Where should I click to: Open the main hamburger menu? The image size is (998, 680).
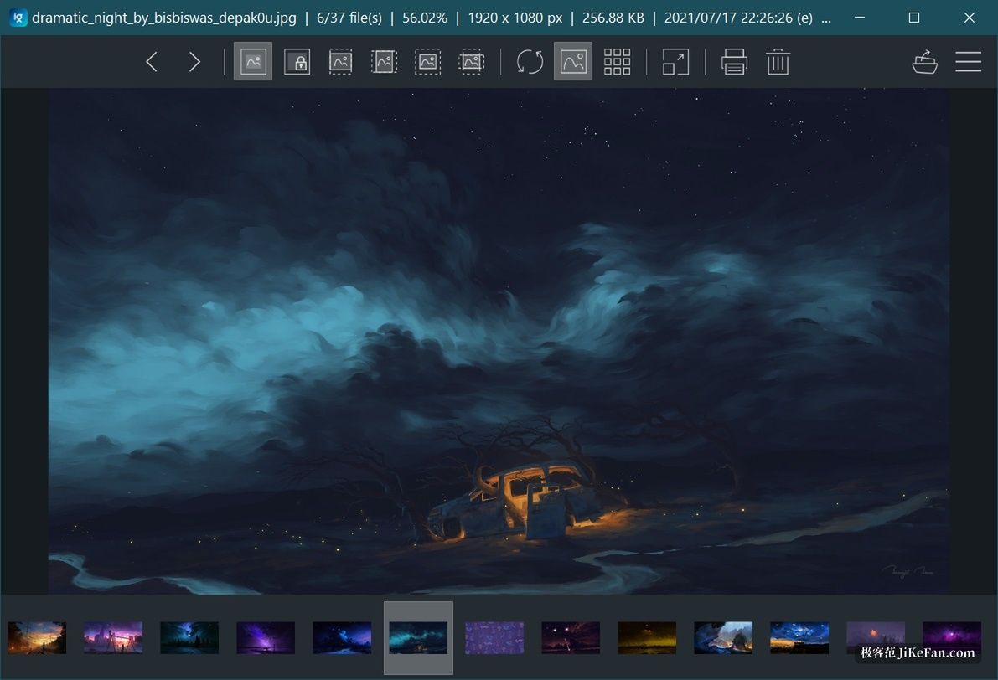968,62
